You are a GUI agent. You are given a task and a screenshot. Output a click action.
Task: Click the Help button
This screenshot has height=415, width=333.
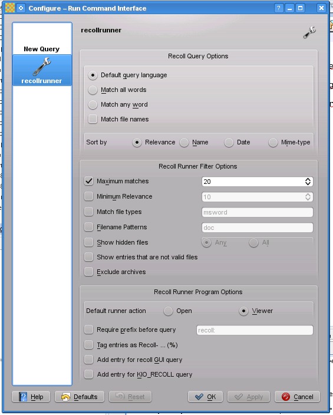click(31, 397)
